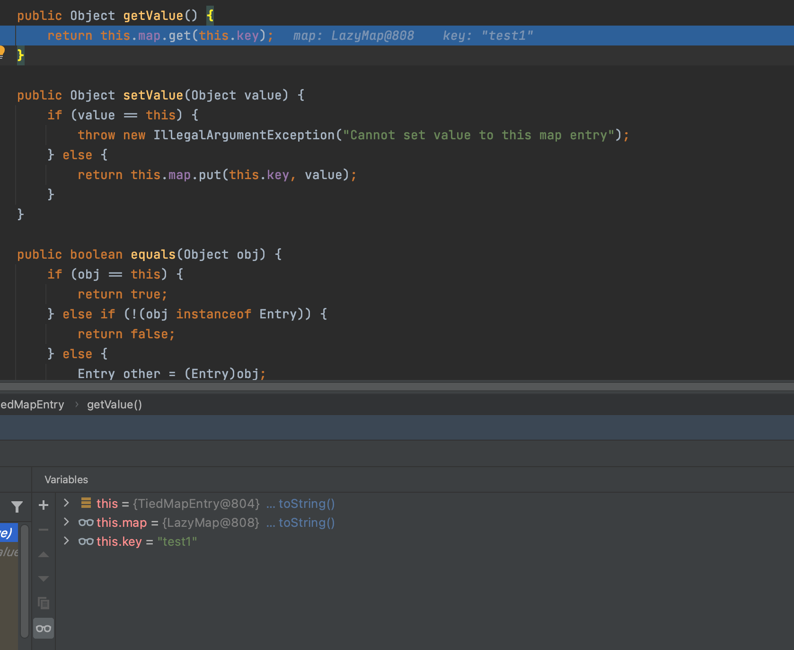The height and width of the screenshot is (650, 794).
Task: Expand the this.key variable node
Action: point(67,541)
